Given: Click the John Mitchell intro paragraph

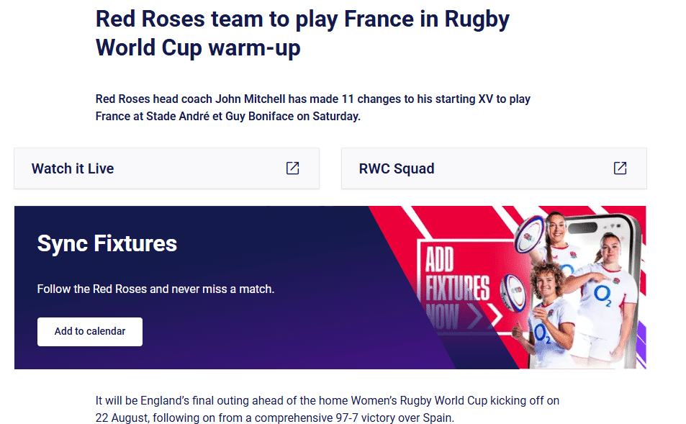Looking at the screenshot, I should point(312,107).
